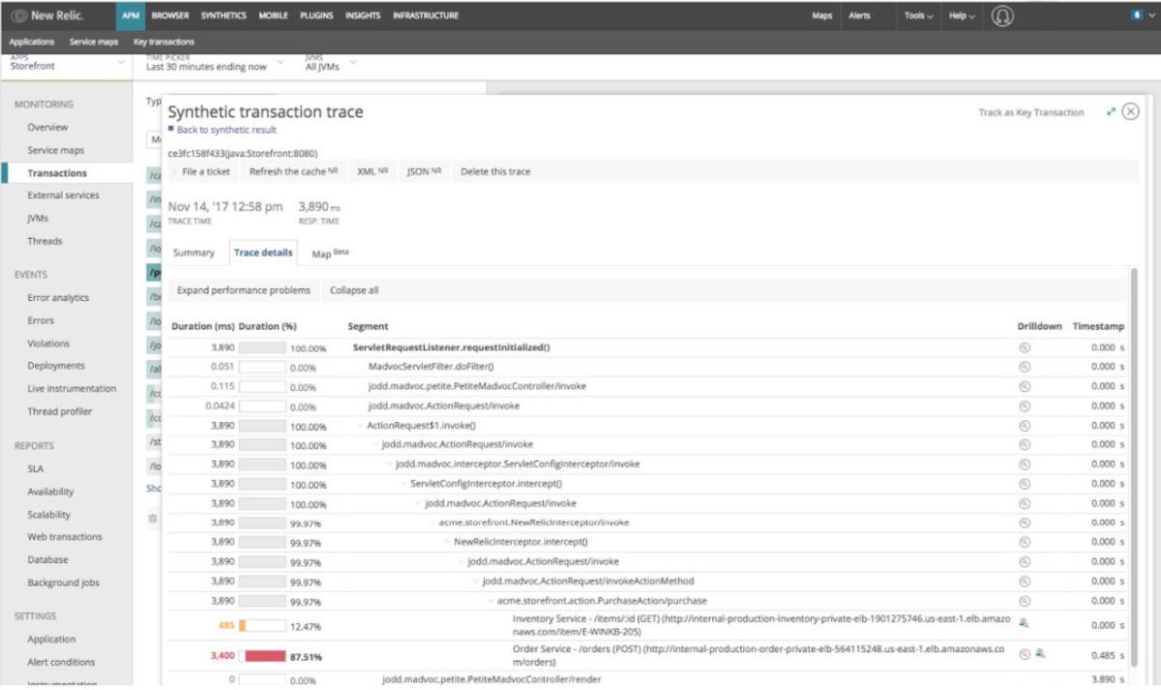Switch to the Summary tab

pyautogui.click(x=193, y=253)
